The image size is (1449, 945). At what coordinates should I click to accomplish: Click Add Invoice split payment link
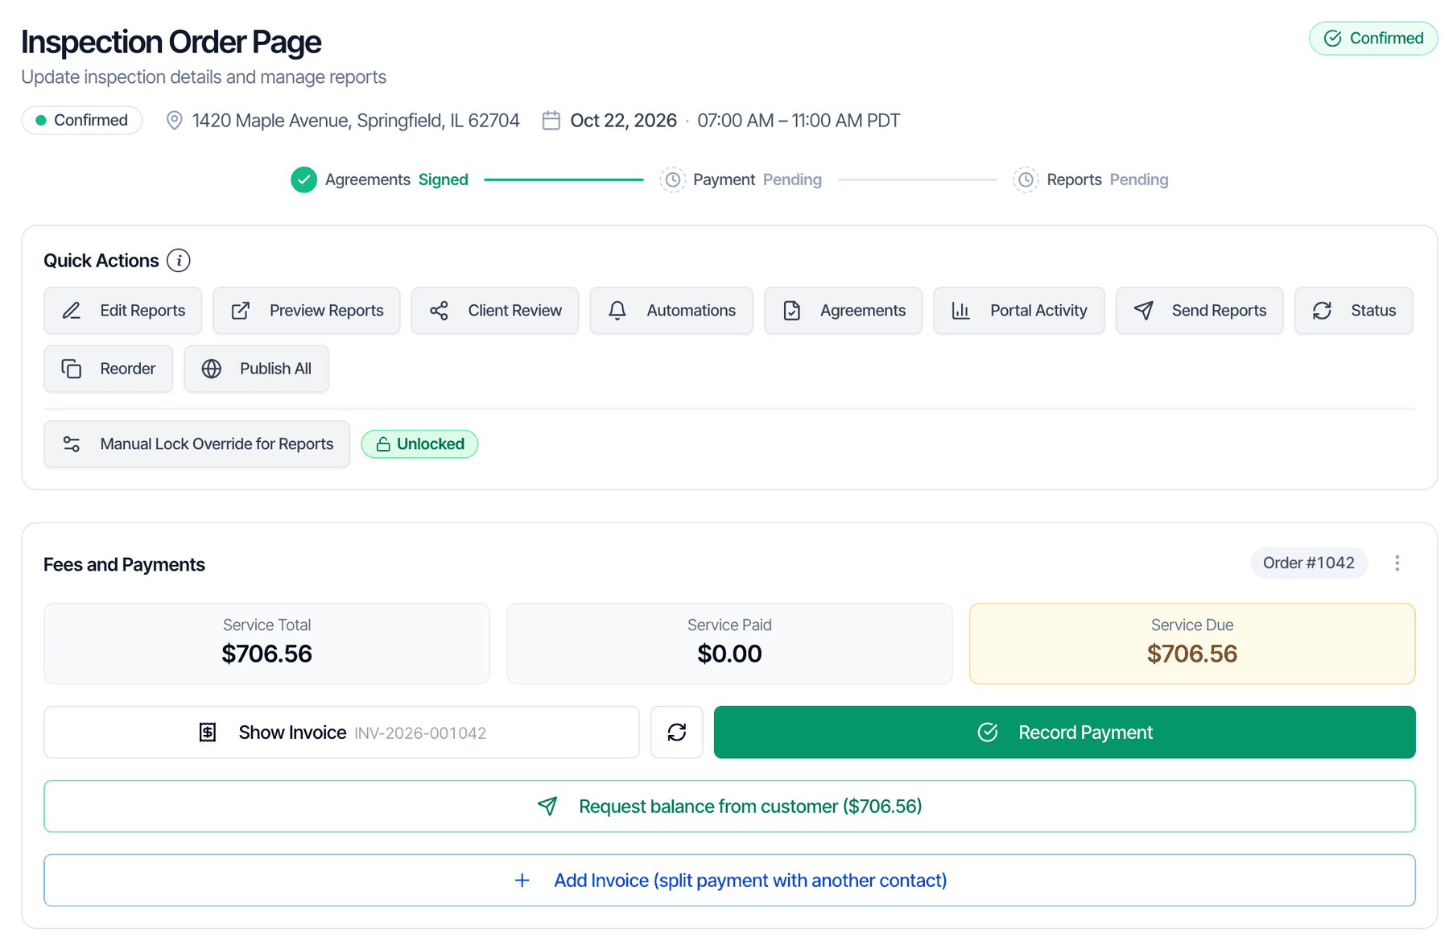(729, 881)
